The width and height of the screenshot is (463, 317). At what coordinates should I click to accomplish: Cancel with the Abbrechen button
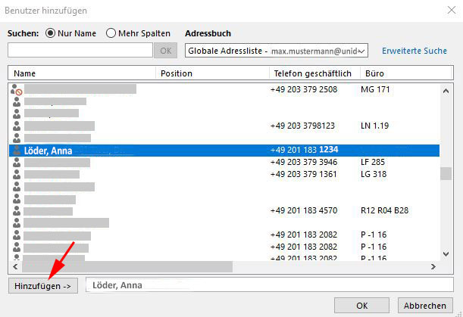point(425,305)
